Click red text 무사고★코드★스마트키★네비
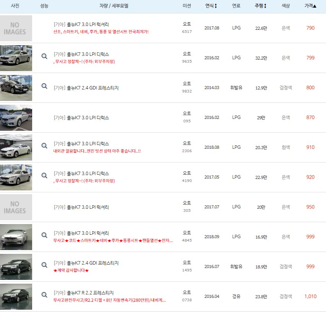 (113, 240)
